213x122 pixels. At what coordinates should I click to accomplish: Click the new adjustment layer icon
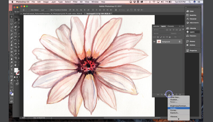pos(169,94)
